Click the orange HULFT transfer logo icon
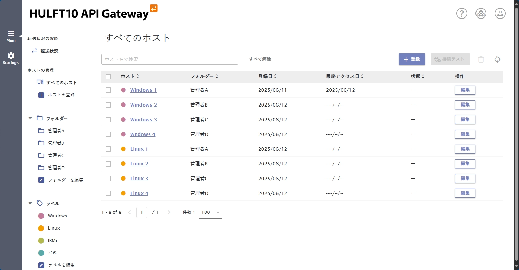The image size is (519, 270). point(154,8)
